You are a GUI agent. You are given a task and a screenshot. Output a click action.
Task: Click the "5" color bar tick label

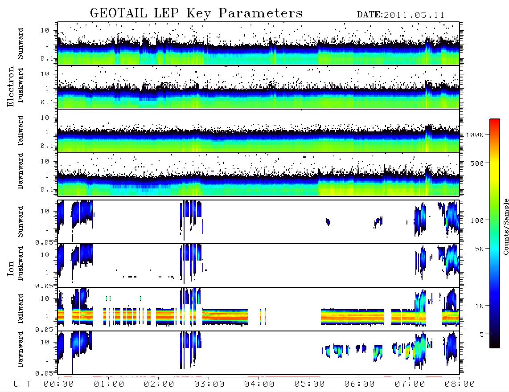(x=482, y=335)
